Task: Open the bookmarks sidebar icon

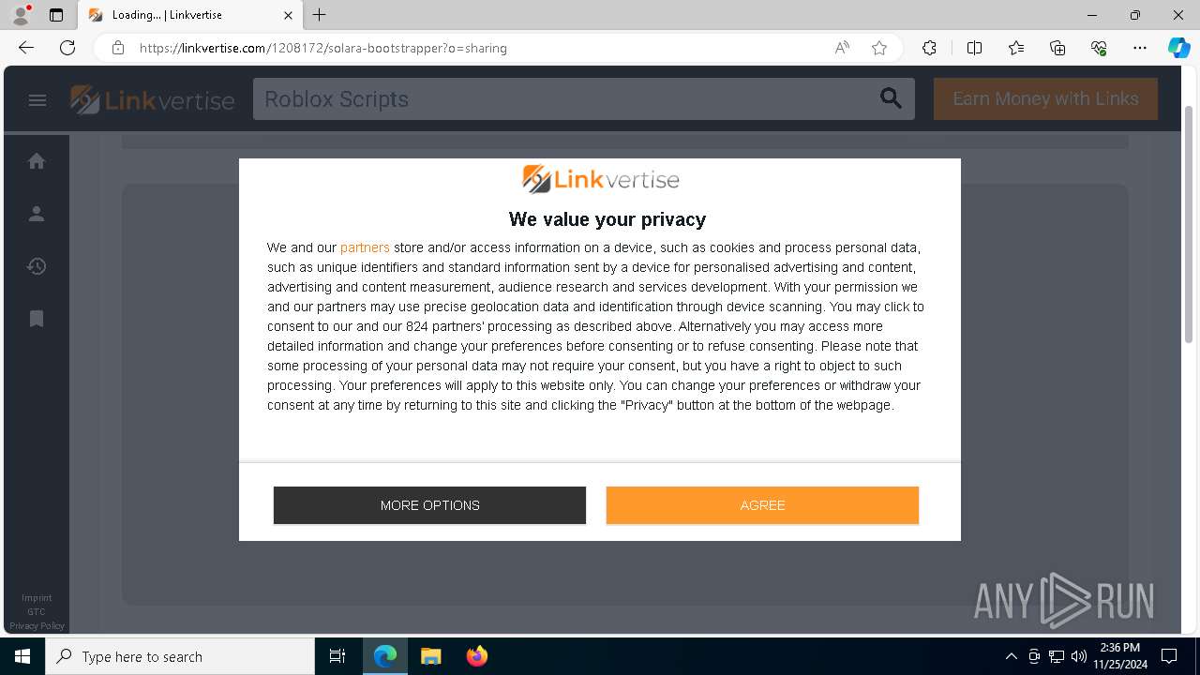Action: coord(37,319)
